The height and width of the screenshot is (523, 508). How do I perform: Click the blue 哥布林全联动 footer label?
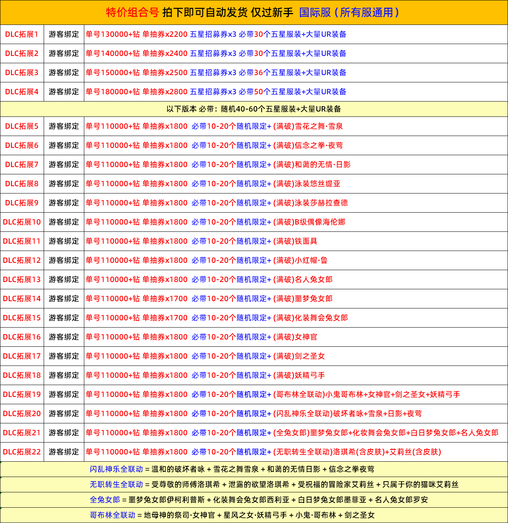[112, 515]
